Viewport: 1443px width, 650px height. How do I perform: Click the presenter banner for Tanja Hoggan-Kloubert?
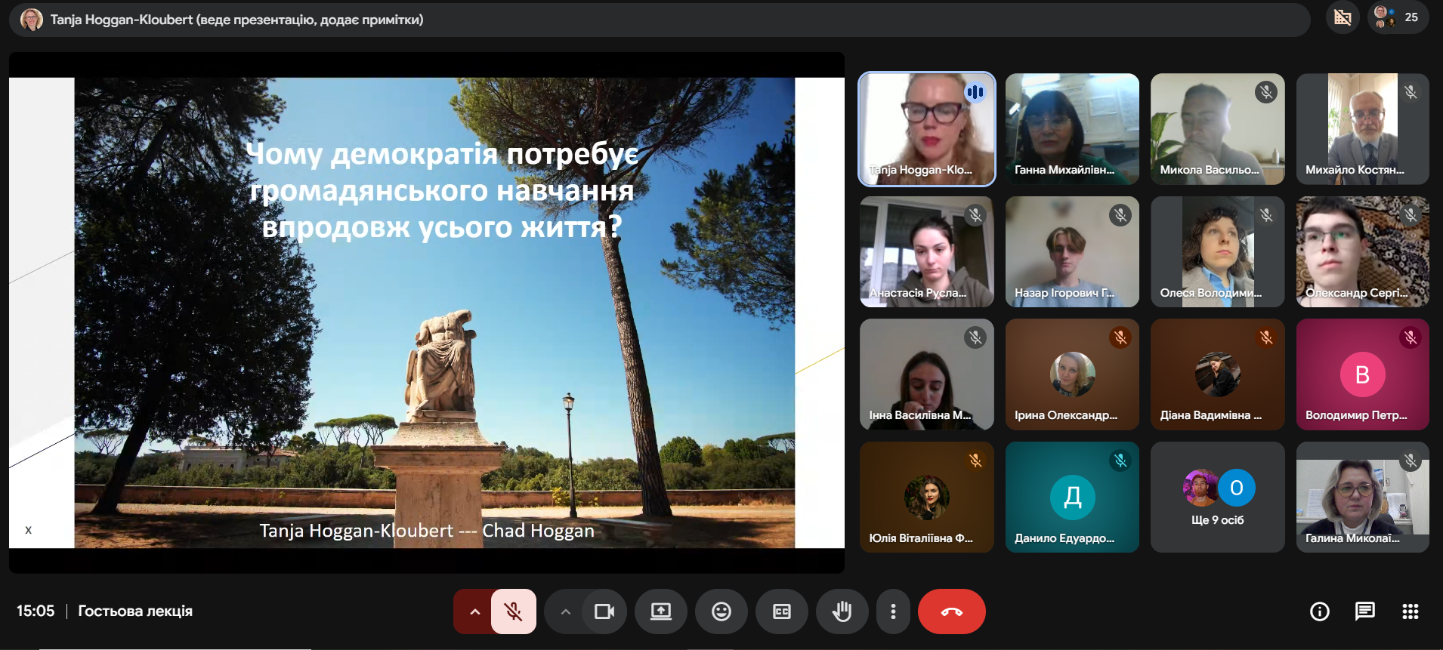pyautogui.click(x=660, y=20)
